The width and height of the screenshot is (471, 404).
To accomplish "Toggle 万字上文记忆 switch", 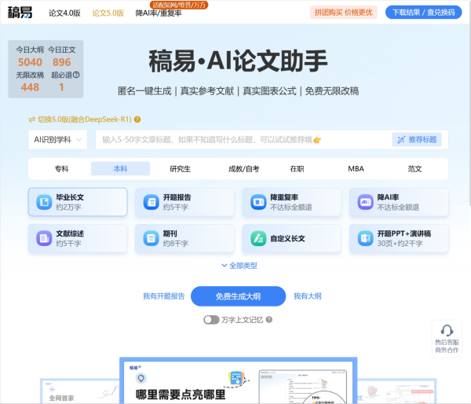I will pyautogui.click(x=211, y=320).
